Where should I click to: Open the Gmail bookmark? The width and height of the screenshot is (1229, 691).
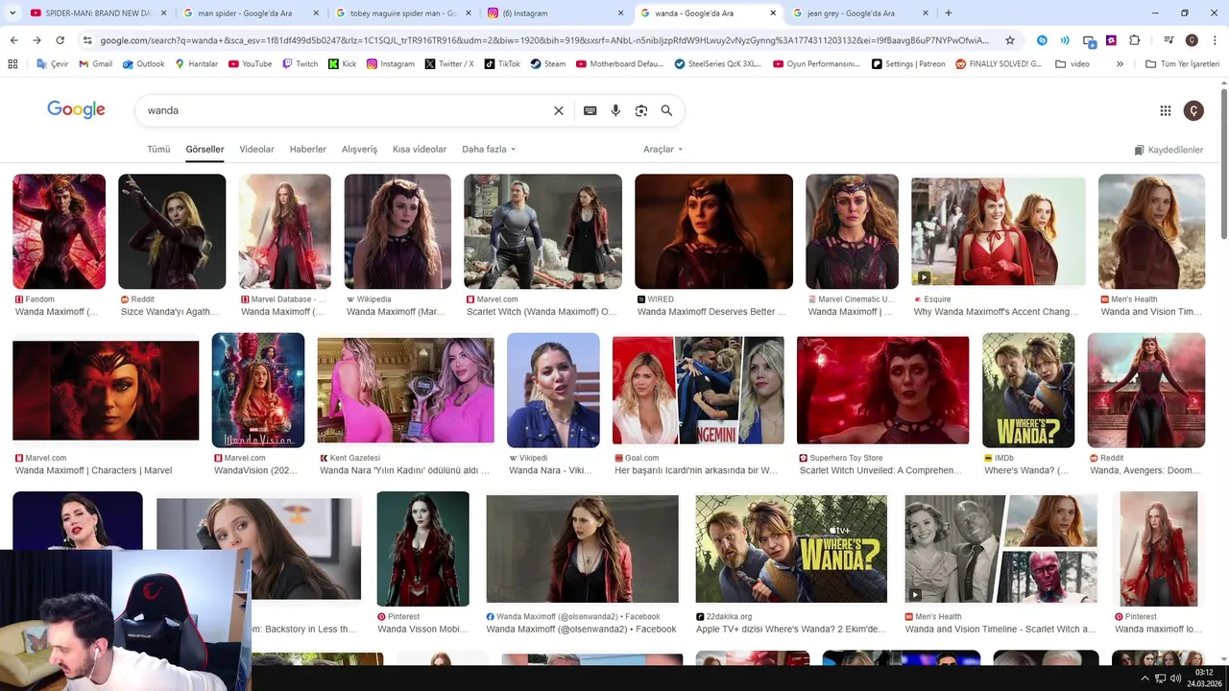pos(95,64)
